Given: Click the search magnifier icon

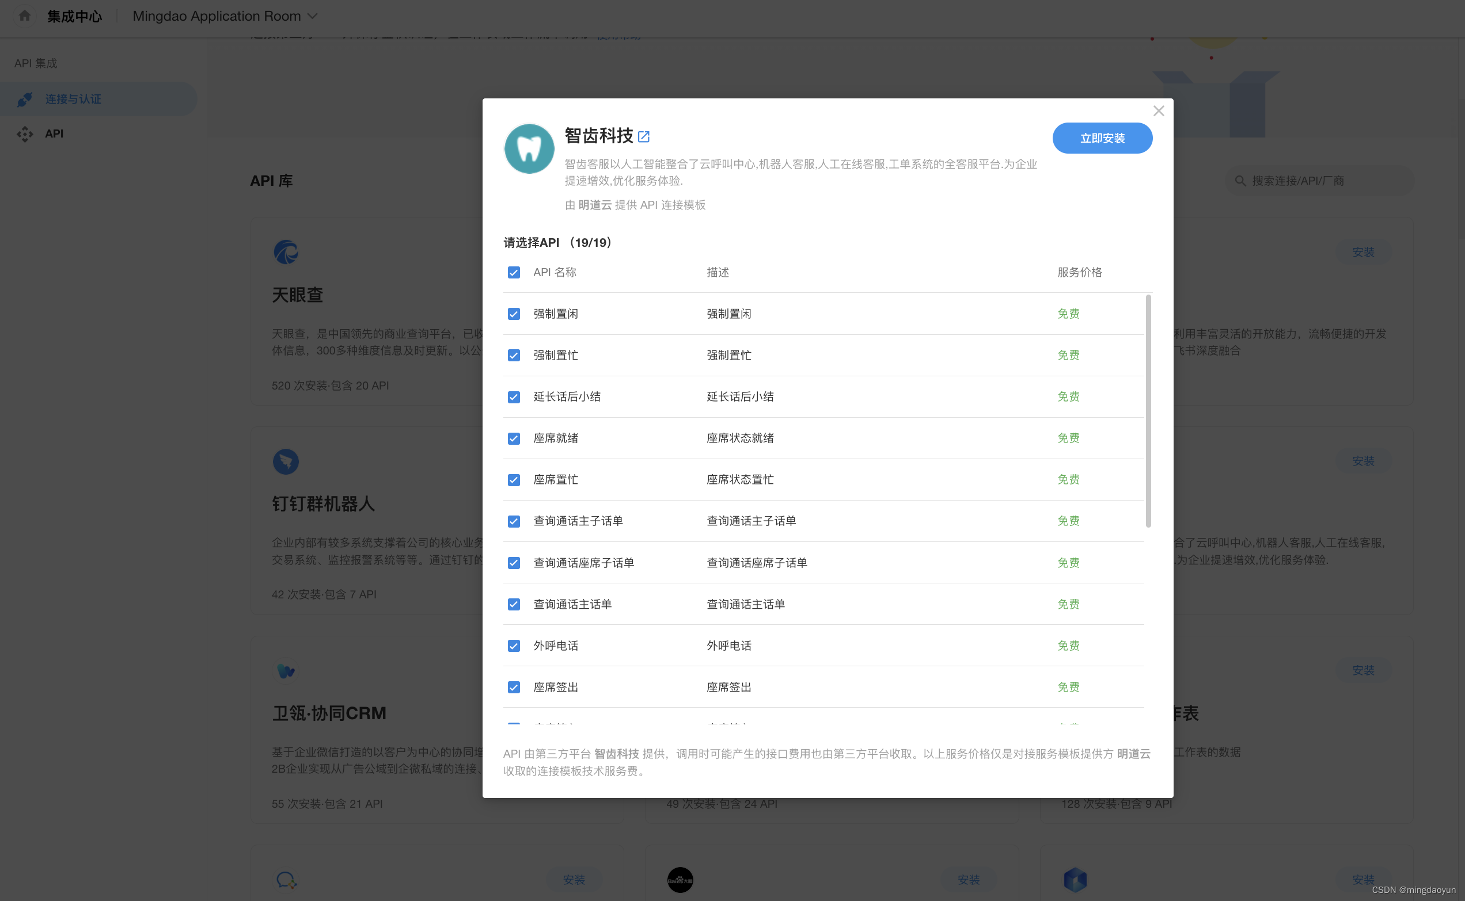Looking at the screenshot, I should [1240, 181].
